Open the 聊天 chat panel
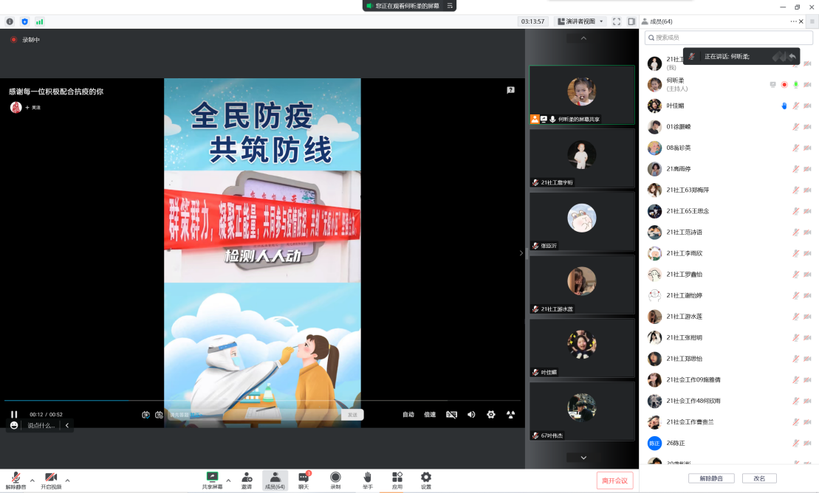819x493 pixels. pos(304,480)
